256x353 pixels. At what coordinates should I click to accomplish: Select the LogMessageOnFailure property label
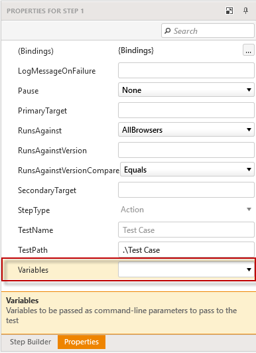[56, 71]
